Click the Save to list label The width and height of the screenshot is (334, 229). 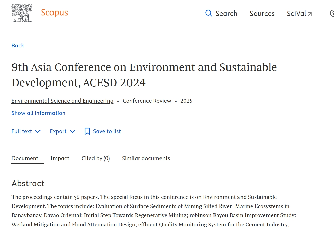[107, 131]
